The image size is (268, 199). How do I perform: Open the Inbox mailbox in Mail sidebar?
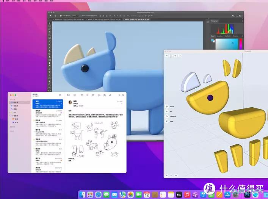16,103
